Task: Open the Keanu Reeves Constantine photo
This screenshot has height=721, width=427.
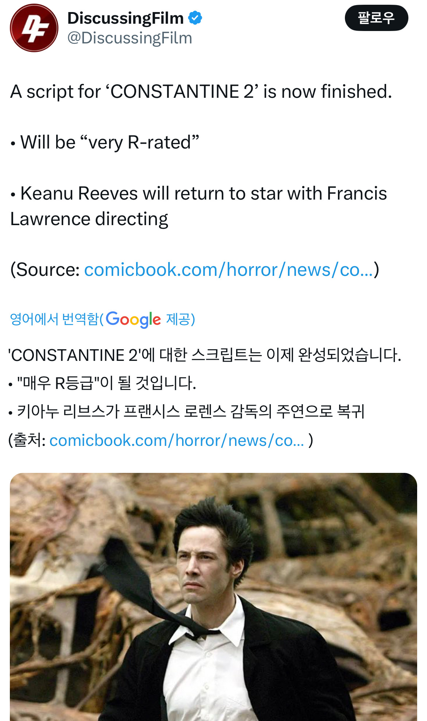Action: pos(213,597)
